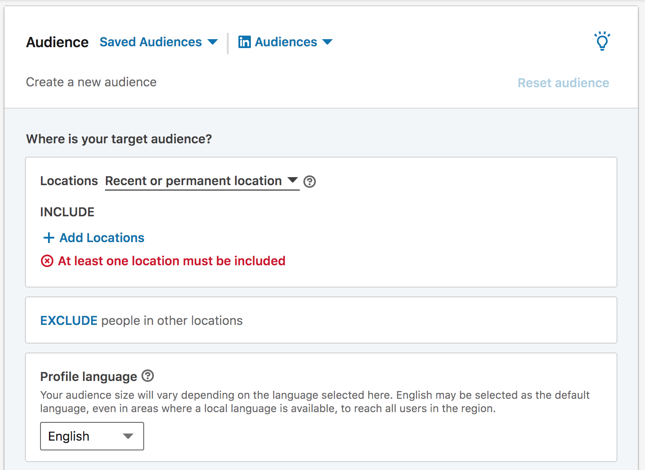Click the Add Locations link
Screen dimensions: 645x470
(x=102, y=238)
